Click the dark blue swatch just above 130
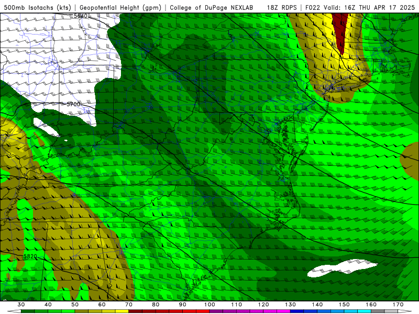 point(297,311)
